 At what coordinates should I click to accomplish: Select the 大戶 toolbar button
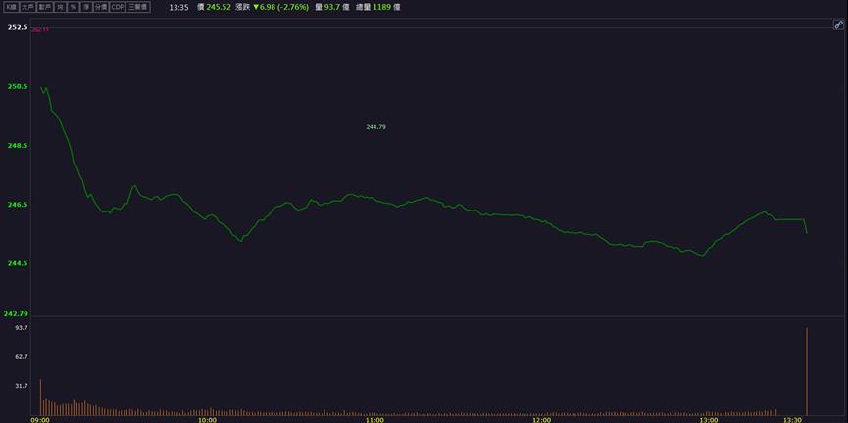coord(27,7)
